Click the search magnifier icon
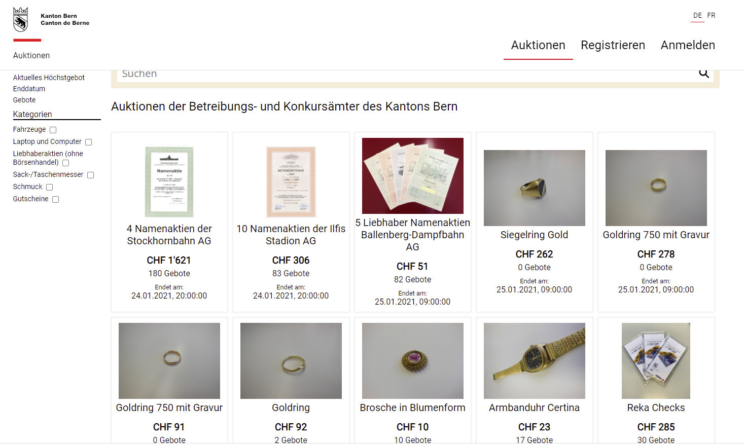The width and height of the screenshot is (744, 444). (704, 73)
